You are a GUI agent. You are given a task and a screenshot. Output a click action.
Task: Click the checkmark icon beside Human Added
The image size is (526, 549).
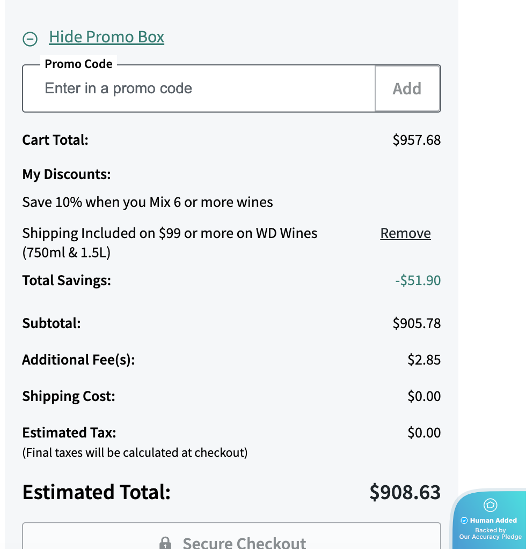pos(464,520)
